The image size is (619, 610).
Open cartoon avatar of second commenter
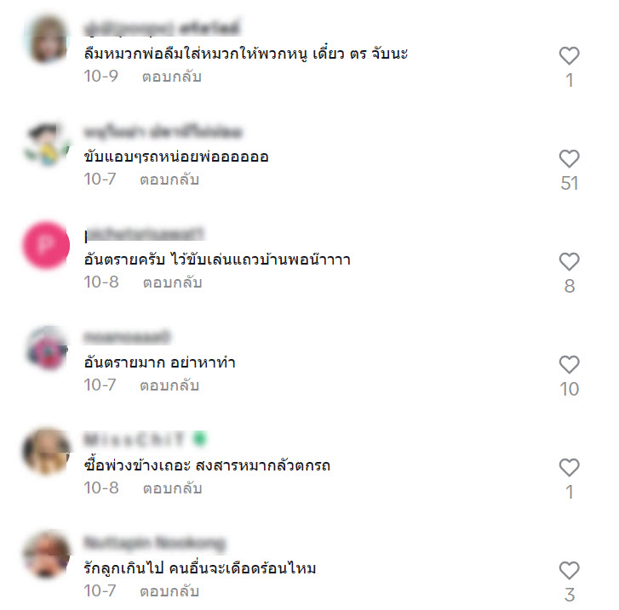pos(47,144)
